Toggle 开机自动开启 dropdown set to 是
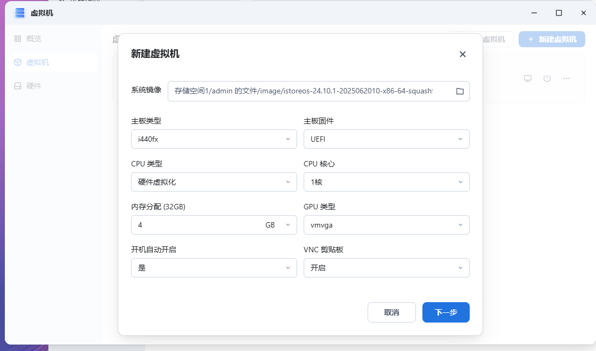596x351 pixels. [x=214, y=268]
